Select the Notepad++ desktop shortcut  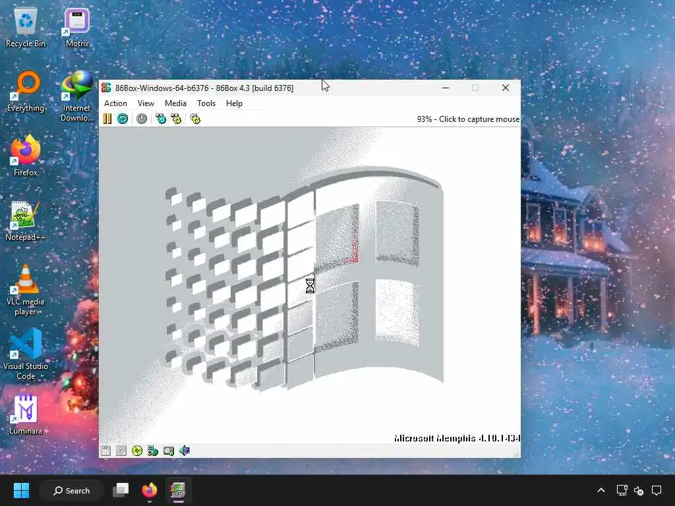tap(26, 221)
